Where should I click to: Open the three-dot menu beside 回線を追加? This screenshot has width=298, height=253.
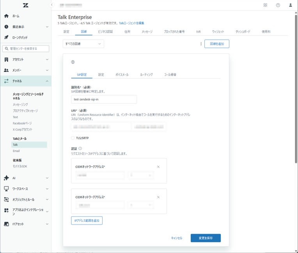[x=201, y=44]
